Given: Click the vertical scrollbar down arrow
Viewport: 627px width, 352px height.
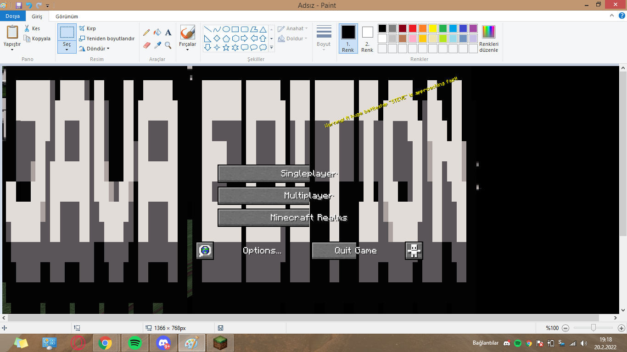Looking at the screenshot, I should pos(623,310).
